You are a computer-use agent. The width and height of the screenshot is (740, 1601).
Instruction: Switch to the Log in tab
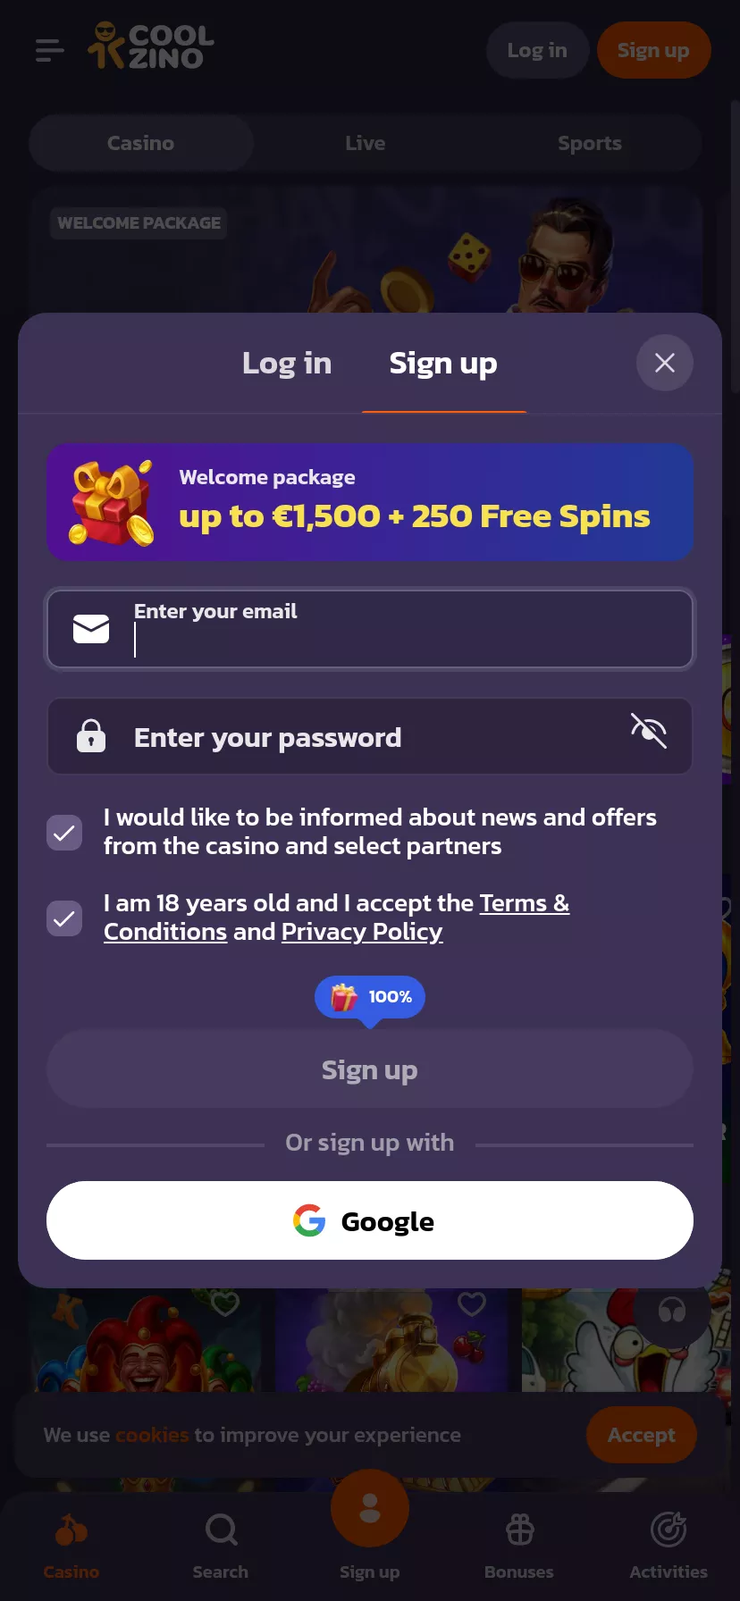[287, 364]
